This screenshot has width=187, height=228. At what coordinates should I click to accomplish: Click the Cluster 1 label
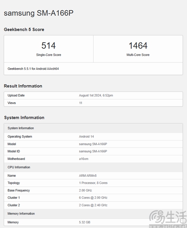click(14, 198)
